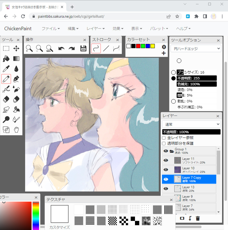Hide Layer 11
This screenshot has width=228, height=230.
[166, 160]
